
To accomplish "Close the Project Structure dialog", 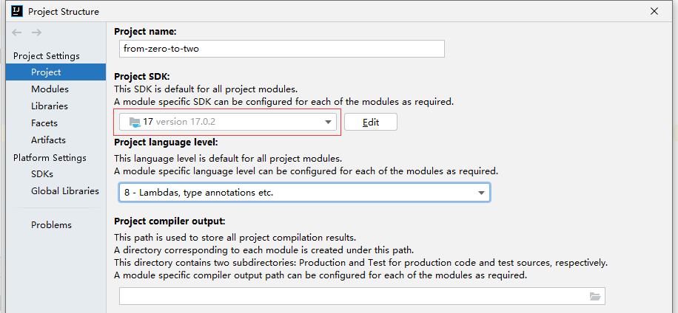I will point(654,11).
